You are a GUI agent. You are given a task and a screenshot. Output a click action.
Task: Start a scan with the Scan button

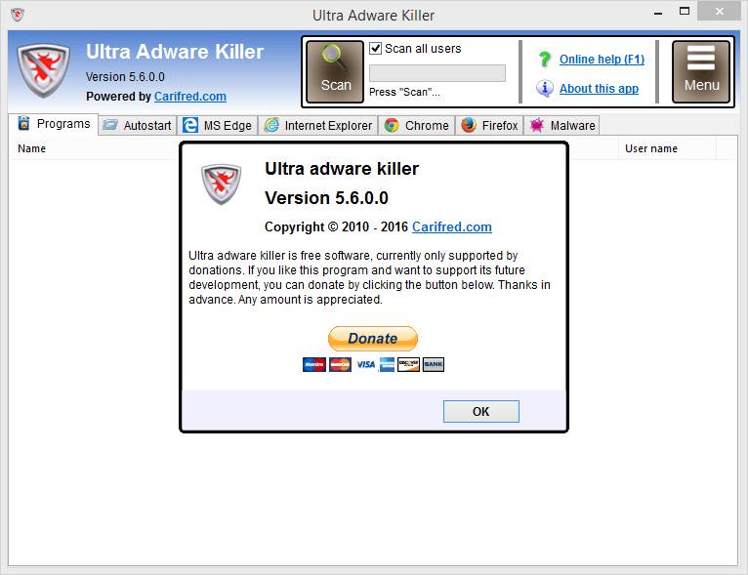click(335, 71)
